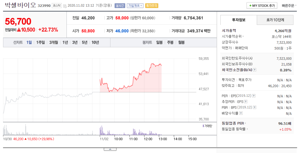Select the 1주일 line chart period
Image resolution: width=301 pixels, height=153 pixels.
pos(41,42)
